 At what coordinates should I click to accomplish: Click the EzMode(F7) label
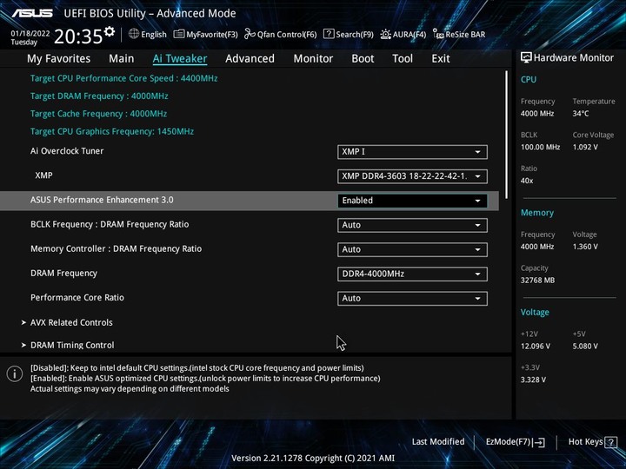[509, 442]
